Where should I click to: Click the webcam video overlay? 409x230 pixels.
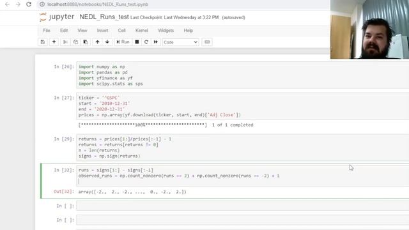[x=369, y=29]
